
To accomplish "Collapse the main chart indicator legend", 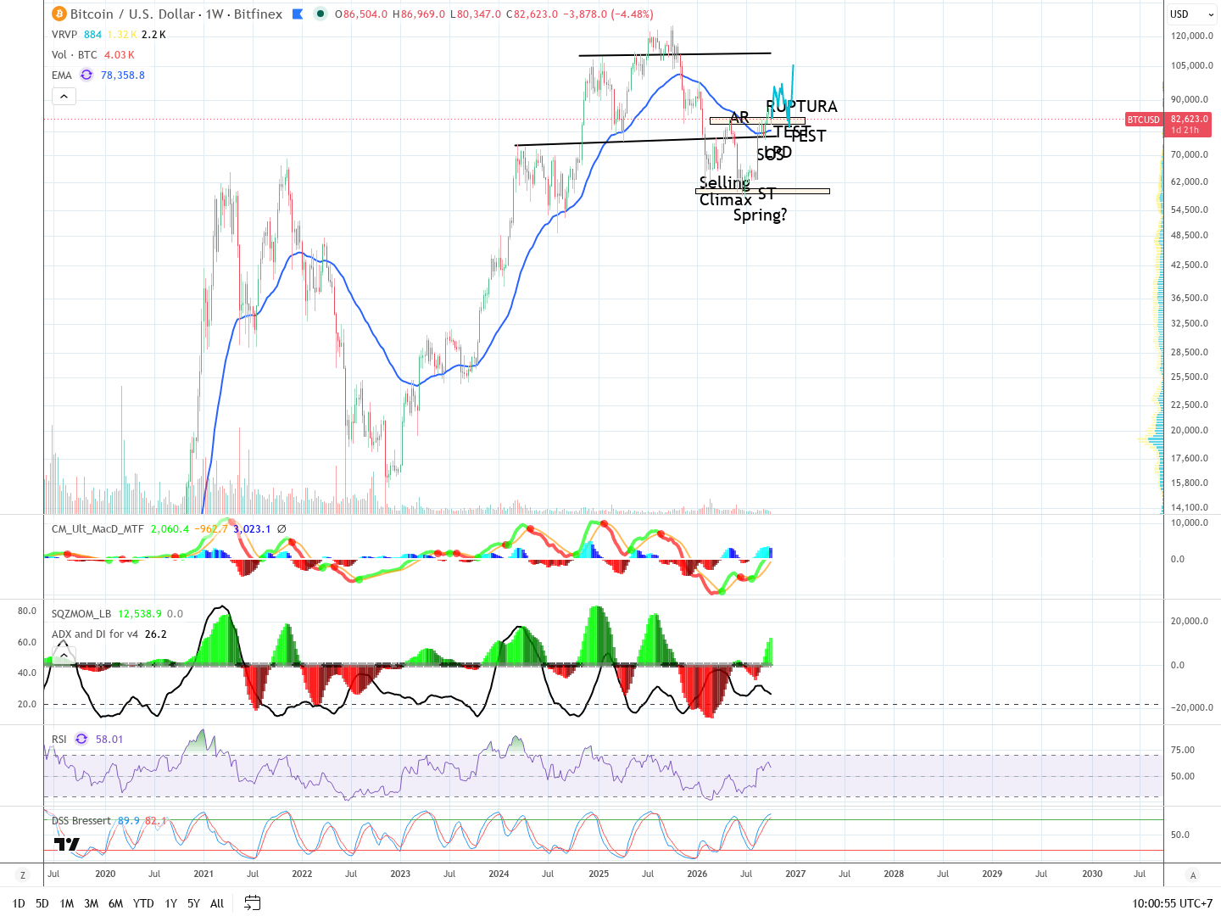I will coord(64,97).
